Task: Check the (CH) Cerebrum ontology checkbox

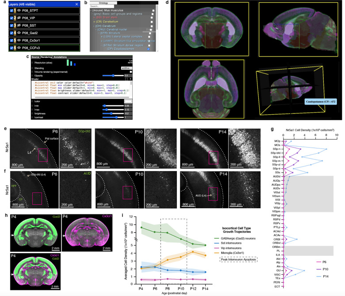Action: (151, 26)
